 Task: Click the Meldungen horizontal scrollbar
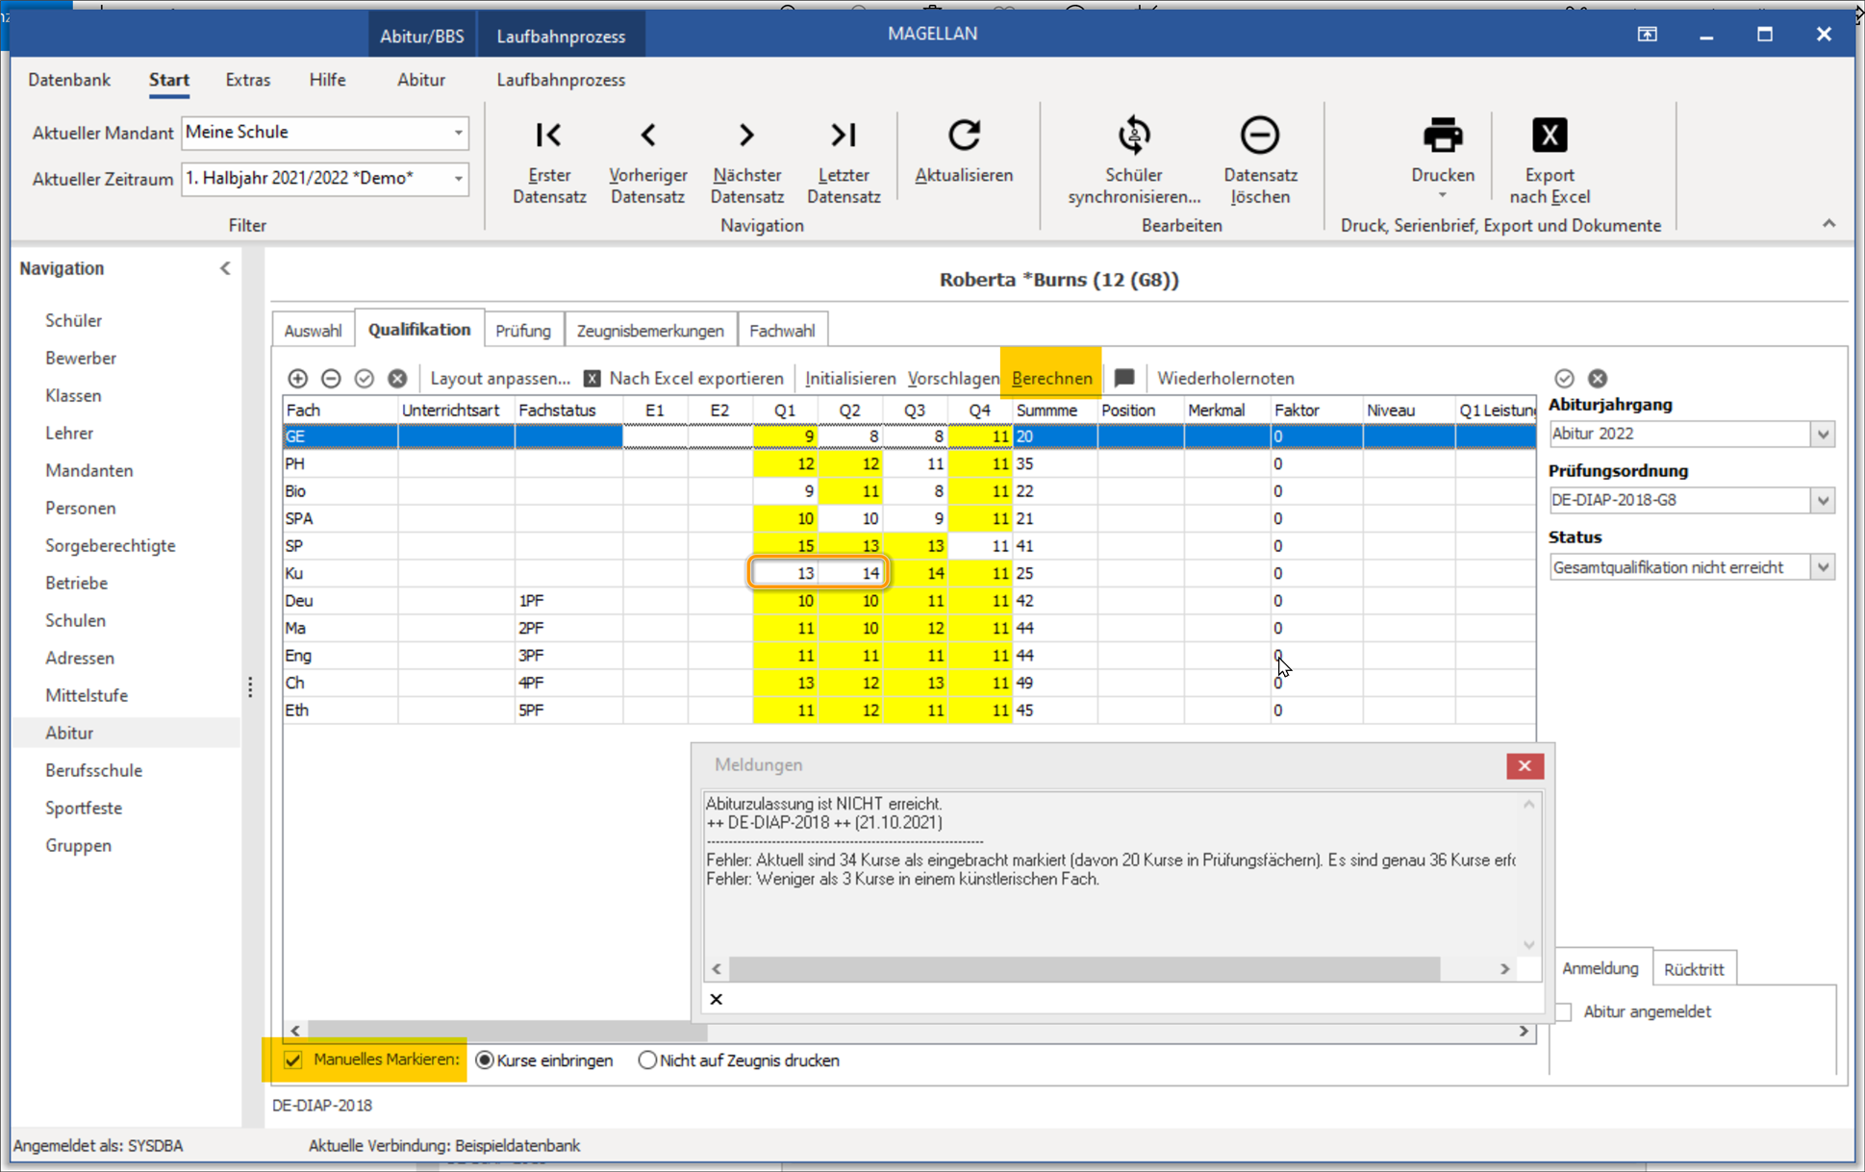(1085, 969)
